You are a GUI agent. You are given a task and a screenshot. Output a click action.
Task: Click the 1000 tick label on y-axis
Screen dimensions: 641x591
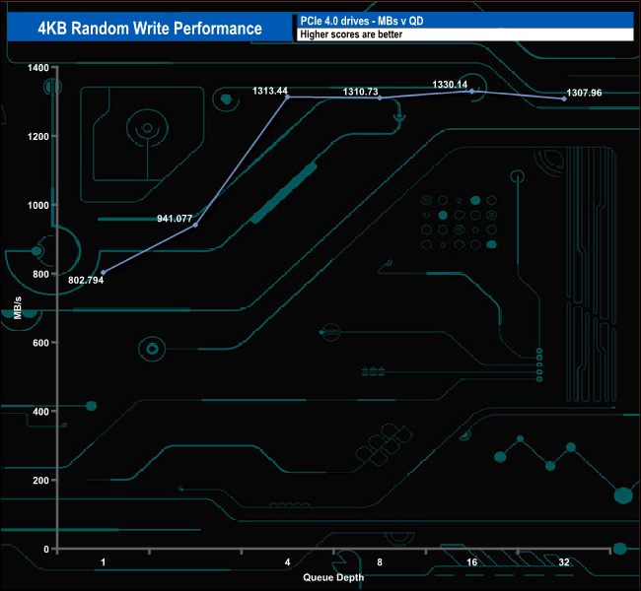(37, 205)
